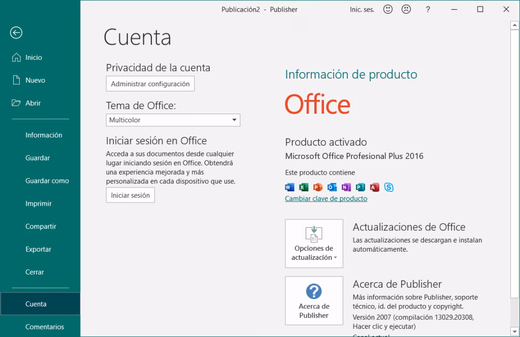Choose Cerrar in the sidebar
Screen dimensions: 520x337
click(x=35, y=272)
